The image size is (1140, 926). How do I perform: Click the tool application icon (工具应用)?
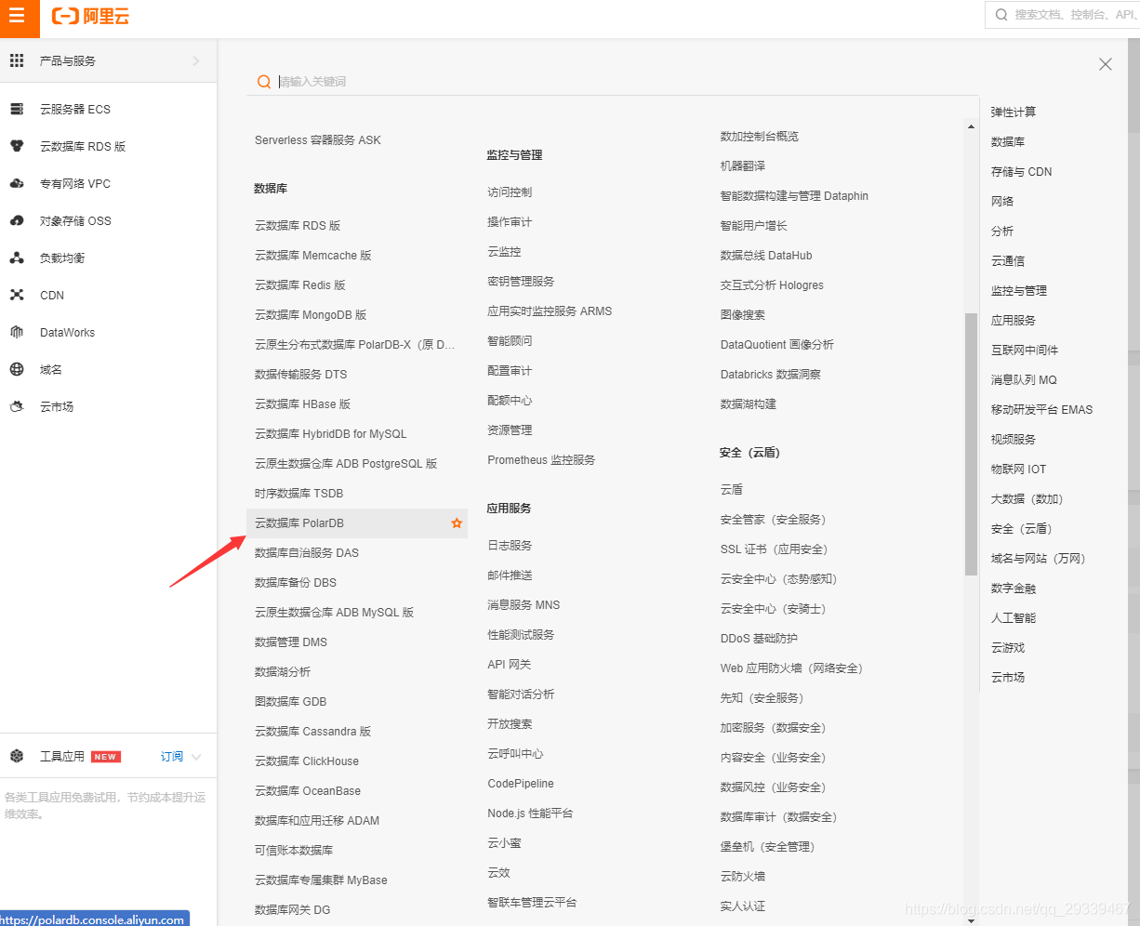[x=17, y=756]
